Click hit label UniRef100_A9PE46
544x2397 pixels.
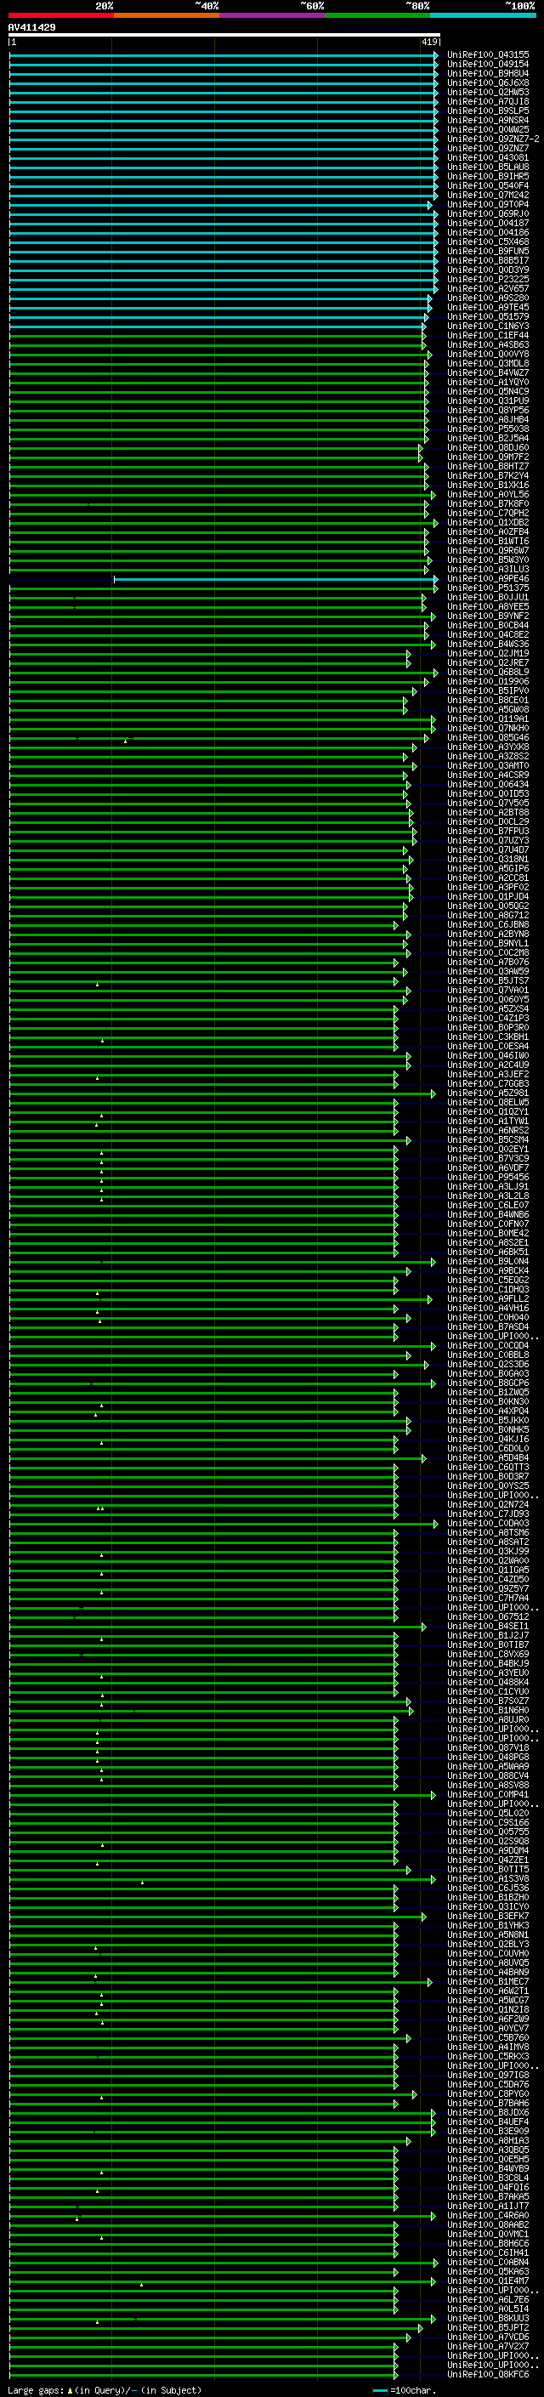488,579
